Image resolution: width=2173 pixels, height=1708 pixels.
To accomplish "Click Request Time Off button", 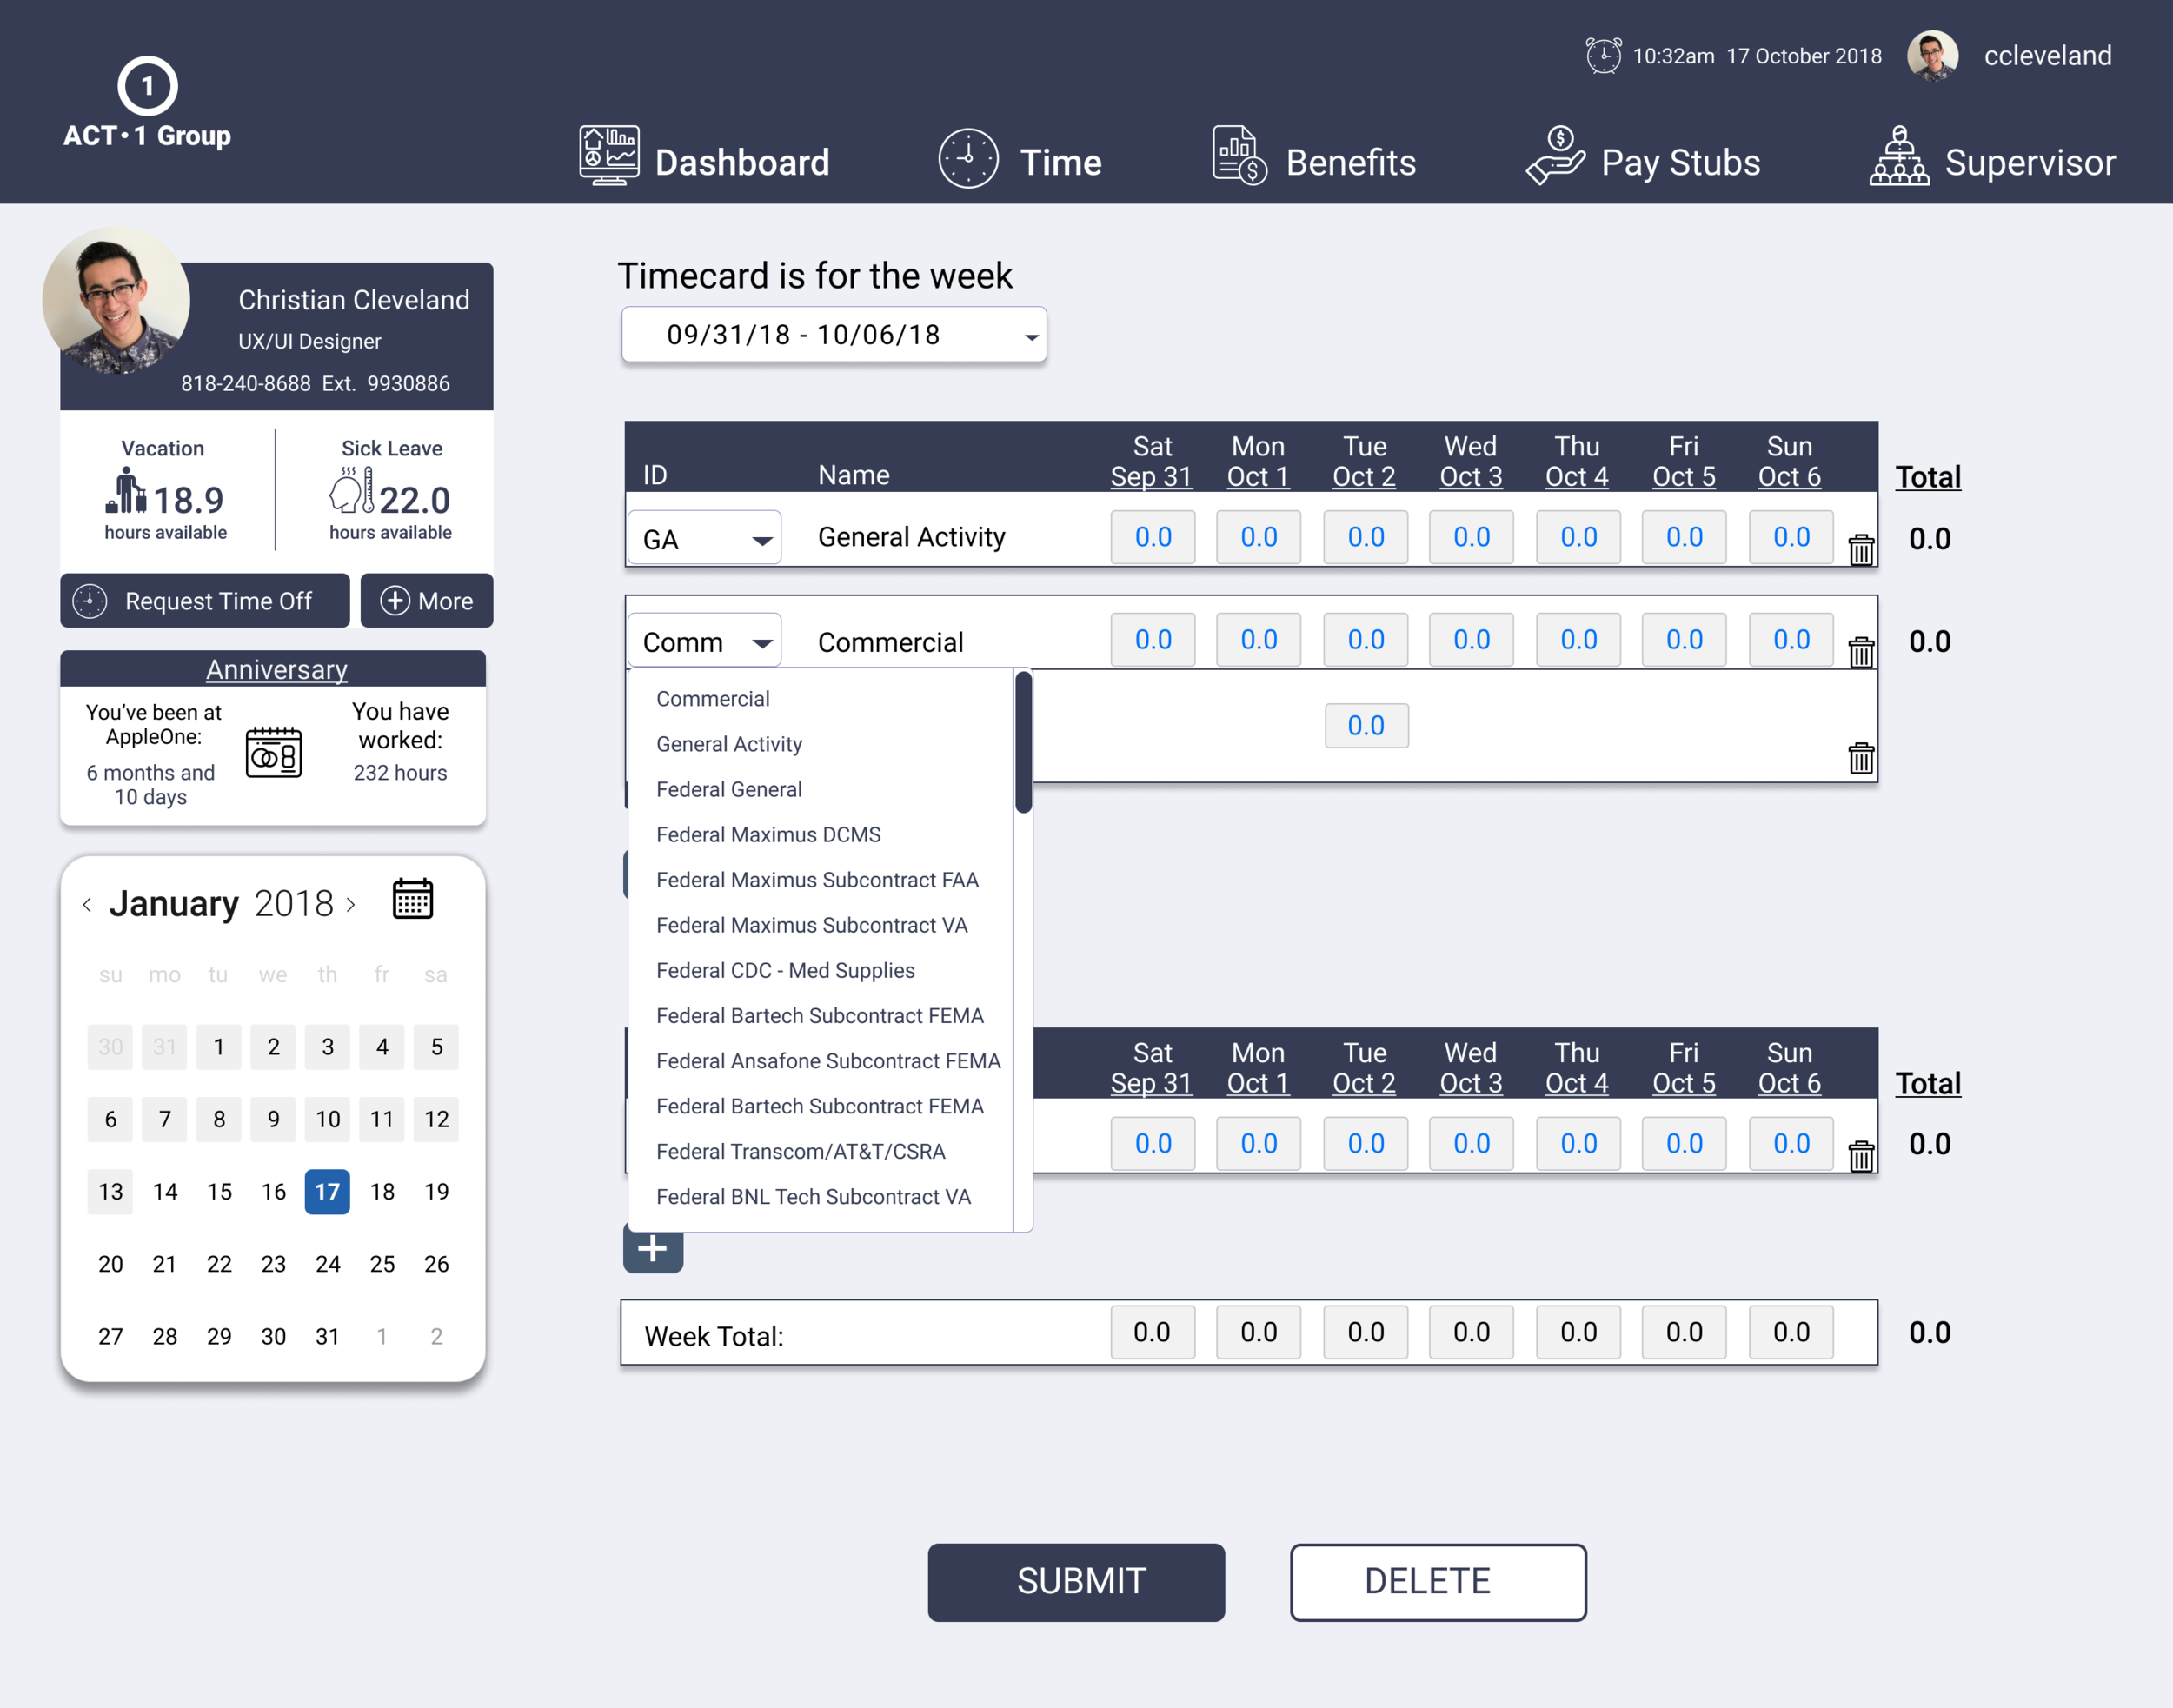I will 204,600.
